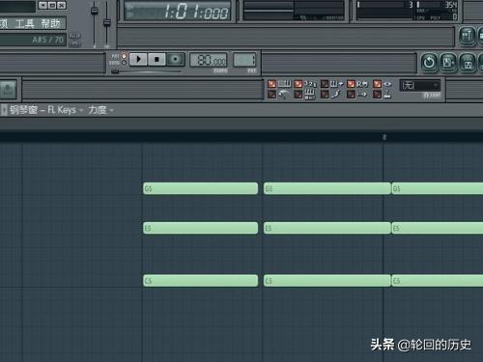Click the output monitor oscilloscope panel

tap(294, 11)
